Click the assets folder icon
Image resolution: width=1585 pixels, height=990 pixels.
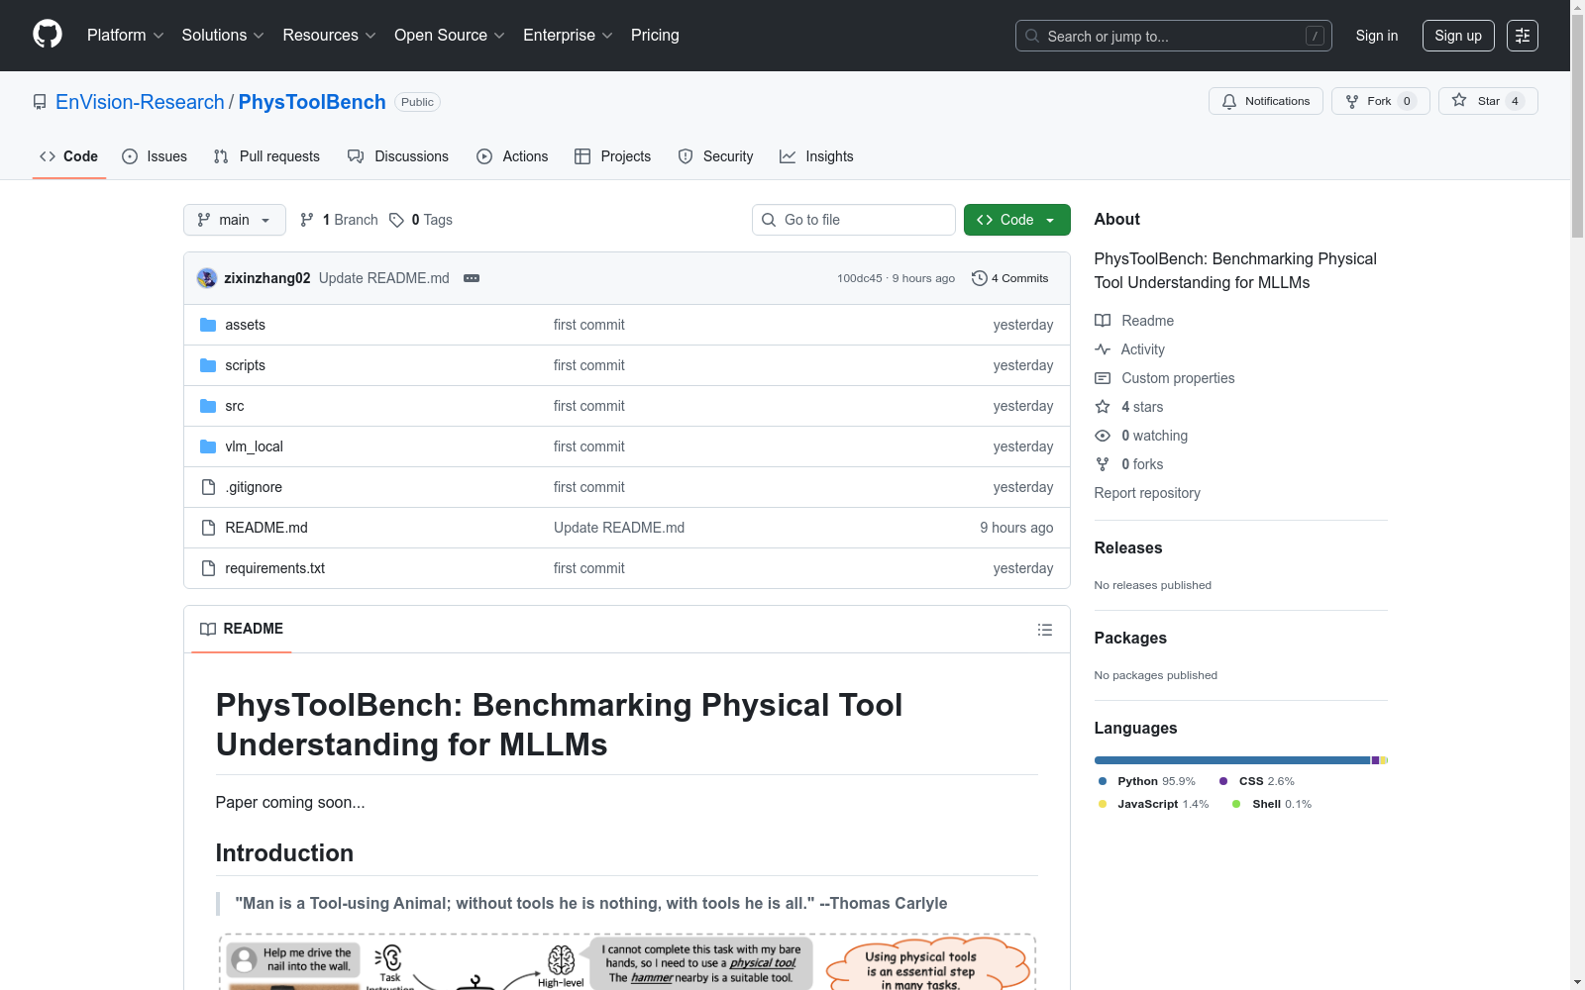pos(208,325)
